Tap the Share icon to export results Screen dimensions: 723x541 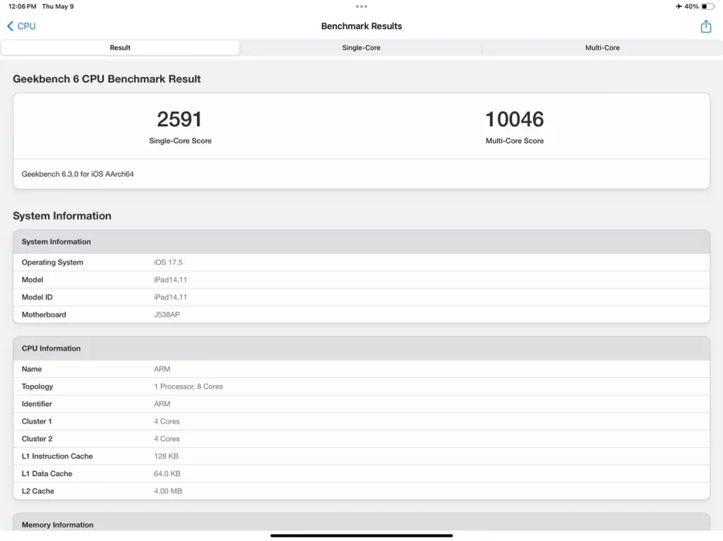pos(705,26)
